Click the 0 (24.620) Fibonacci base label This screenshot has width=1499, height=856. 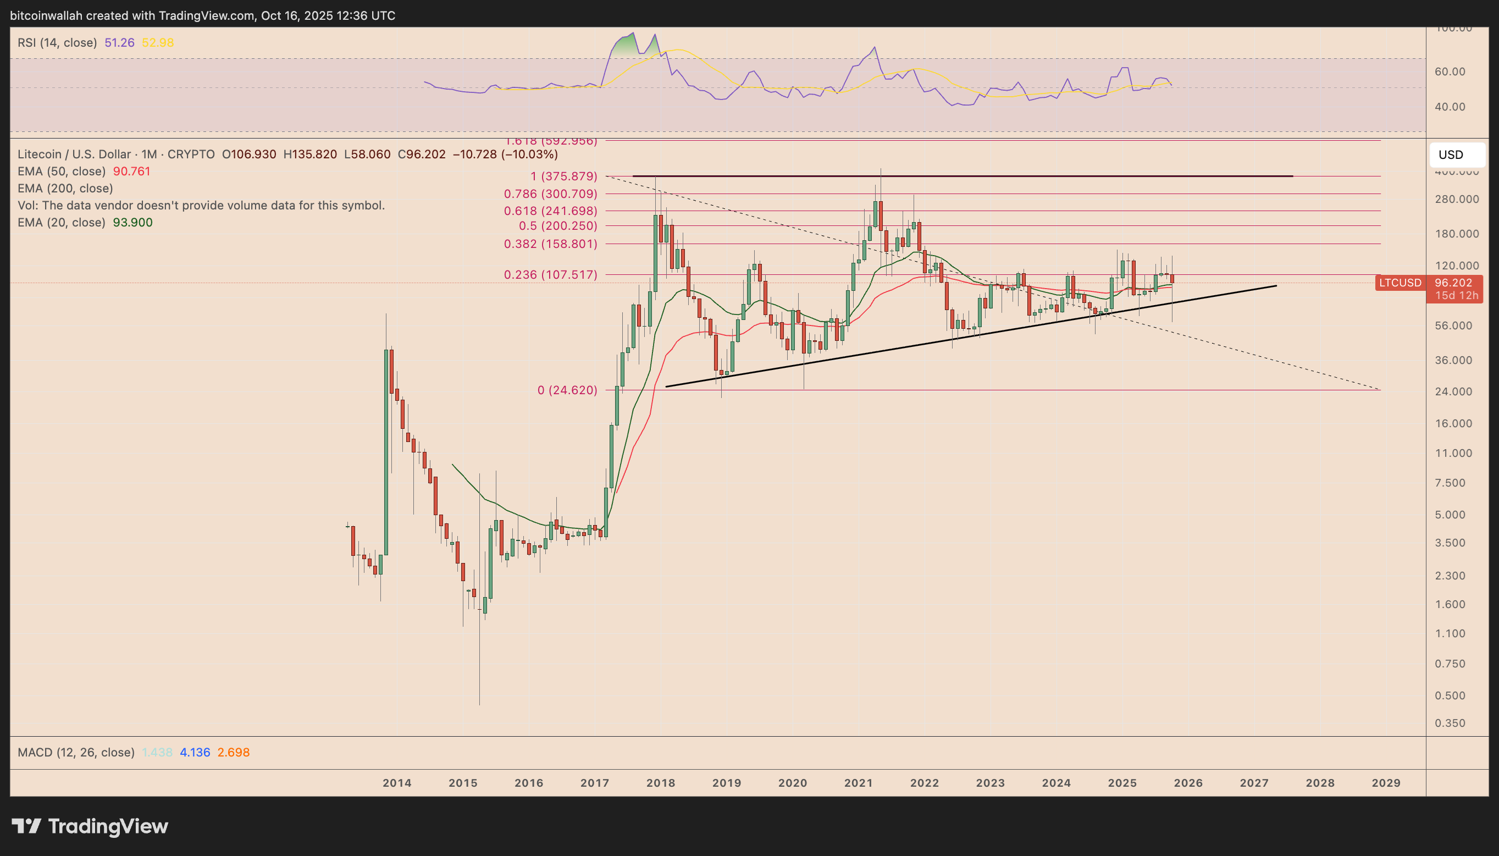567,390
